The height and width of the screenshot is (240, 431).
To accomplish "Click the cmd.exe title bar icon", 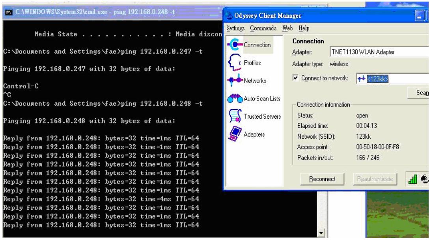I will point(9,12).
